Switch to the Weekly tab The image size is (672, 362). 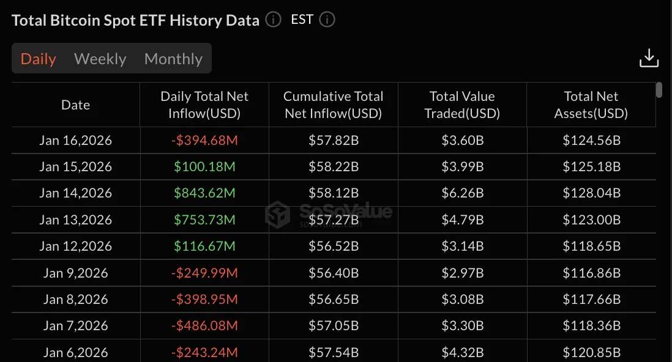(x=100, y=59)
